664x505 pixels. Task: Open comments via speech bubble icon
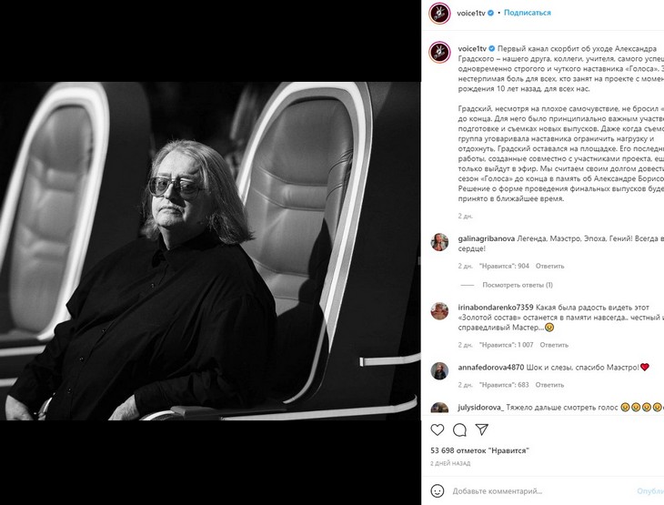point(459,430)
